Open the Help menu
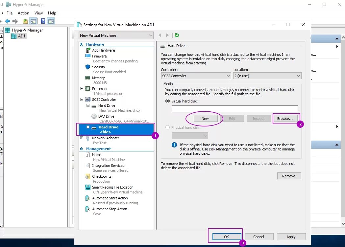 (x=52, y=13)
